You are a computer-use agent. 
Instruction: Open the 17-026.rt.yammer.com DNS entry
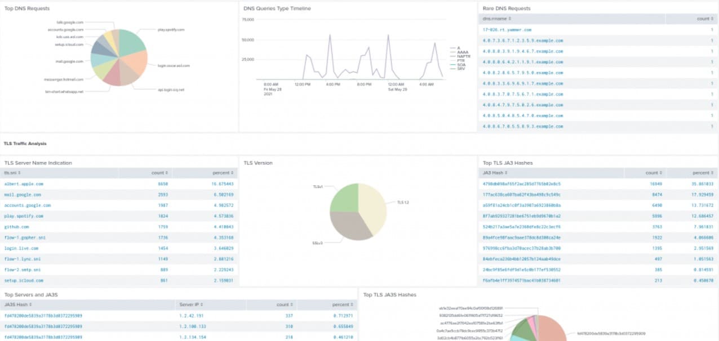[507, 30]
